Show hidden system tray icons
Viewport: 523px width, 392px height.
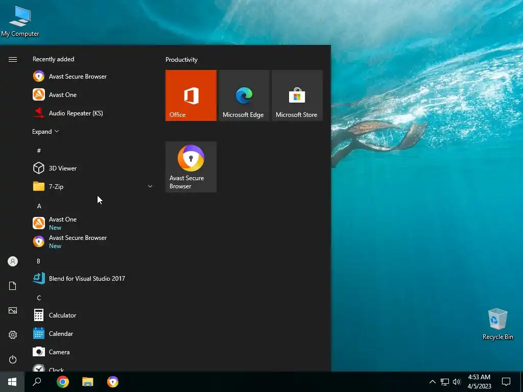[432, 382]
